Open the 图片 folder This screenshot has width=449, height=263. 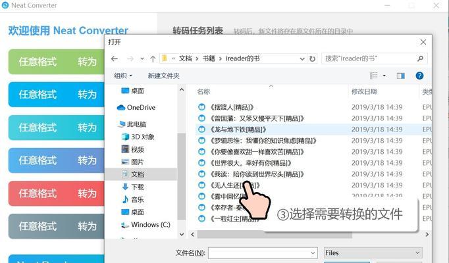click(x=132, y=162)
